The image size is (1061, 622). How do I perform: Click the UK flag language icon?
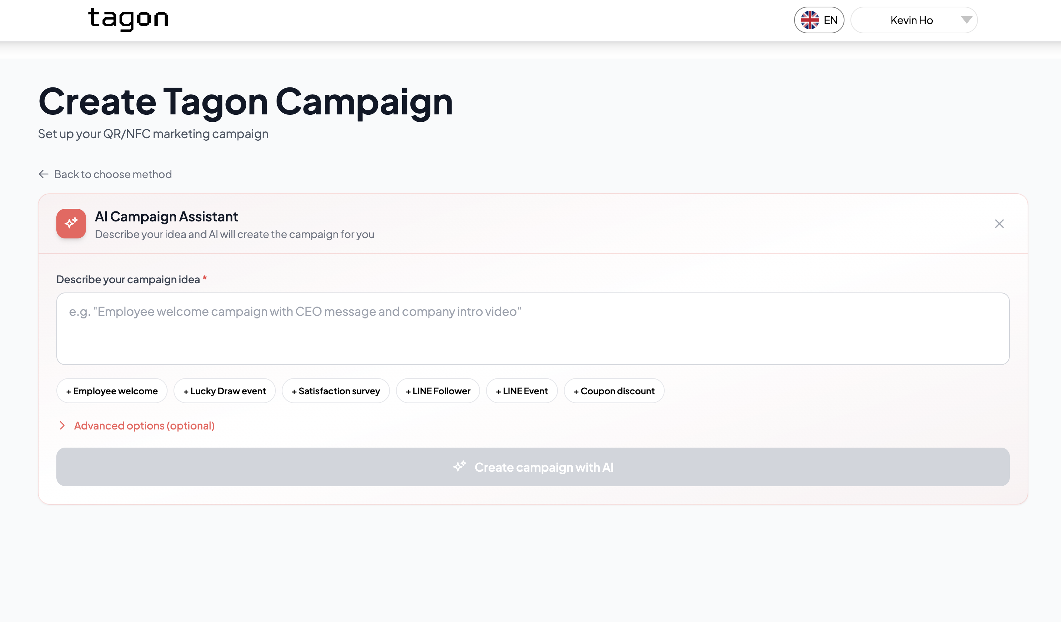(810, 20)
